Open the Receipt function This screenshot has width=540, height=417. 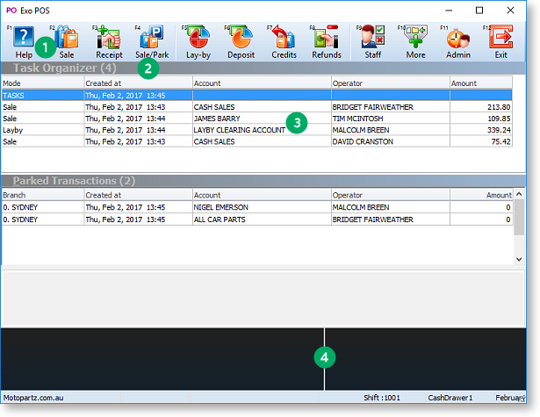pos(109,40)
